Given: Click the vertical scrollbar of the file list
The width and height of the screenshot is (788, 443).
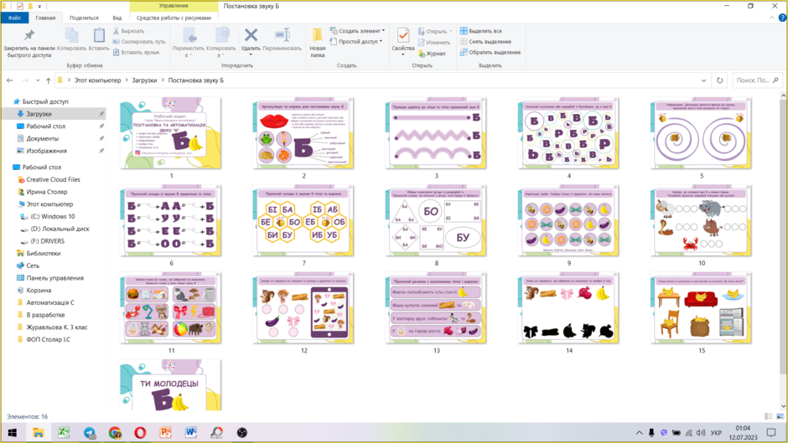Looking at the screenshot, I should pos(783,236).
